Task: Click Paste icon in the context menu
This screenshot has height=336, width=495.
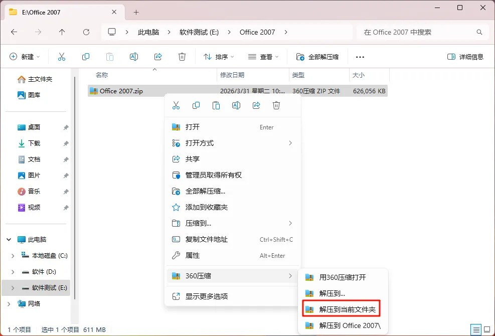Action: (216, 105)
